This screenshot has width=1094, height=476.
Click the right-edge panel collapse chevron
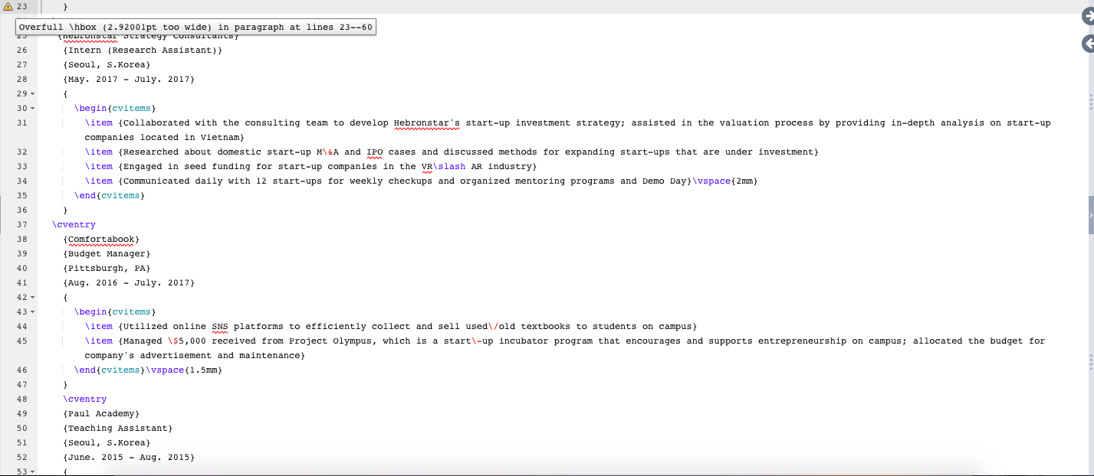(x=1091, y=216)
